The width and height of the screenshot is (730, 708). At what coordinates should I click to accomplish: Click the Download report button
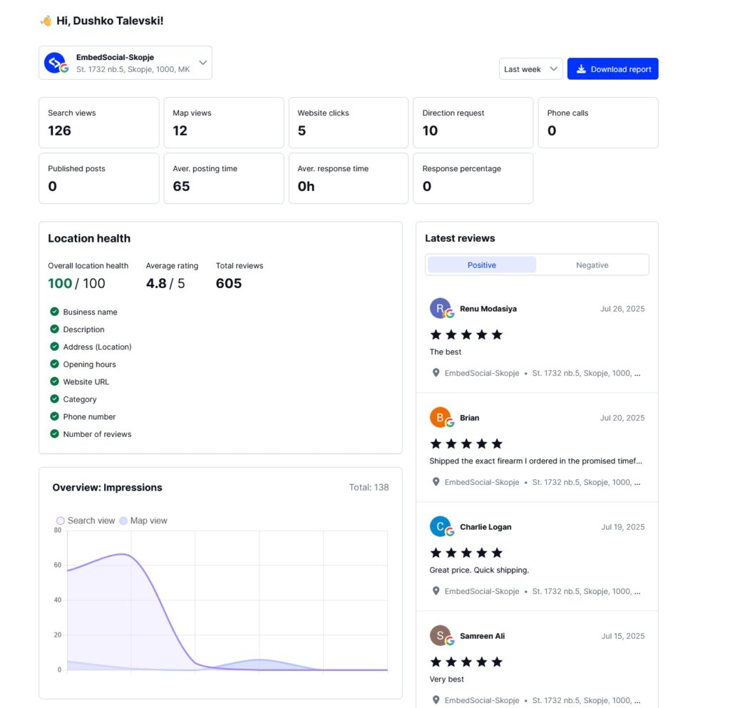pos(612,69)
